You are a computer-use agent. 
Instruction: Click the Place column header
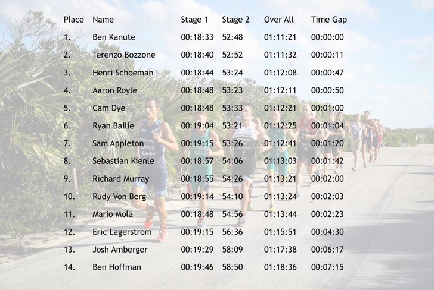click(74, 20)
